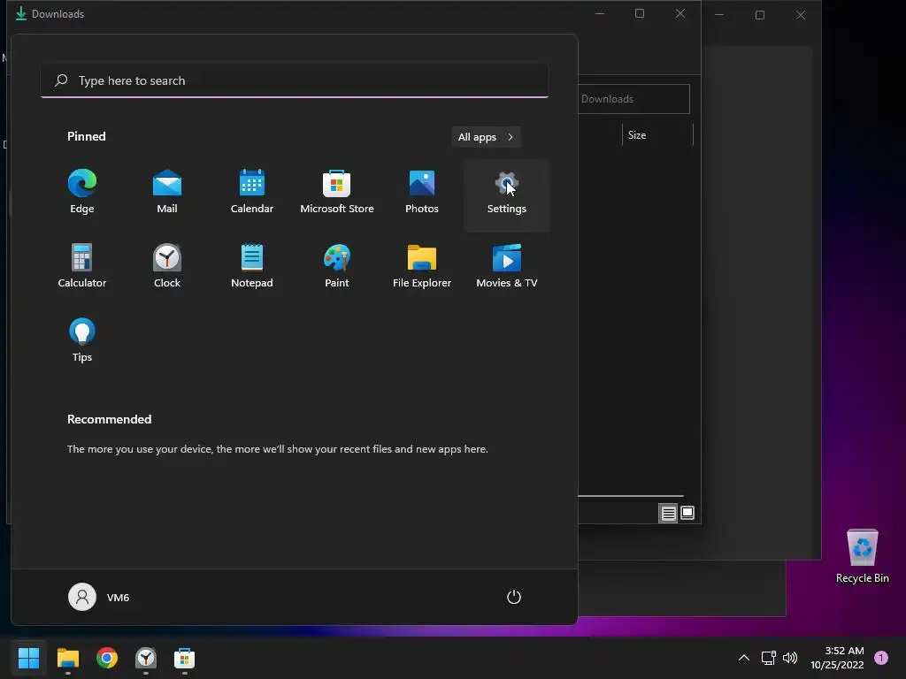906x679 pixels.
Task: Open the Clock app in pinned list
Action: [167, 267]
